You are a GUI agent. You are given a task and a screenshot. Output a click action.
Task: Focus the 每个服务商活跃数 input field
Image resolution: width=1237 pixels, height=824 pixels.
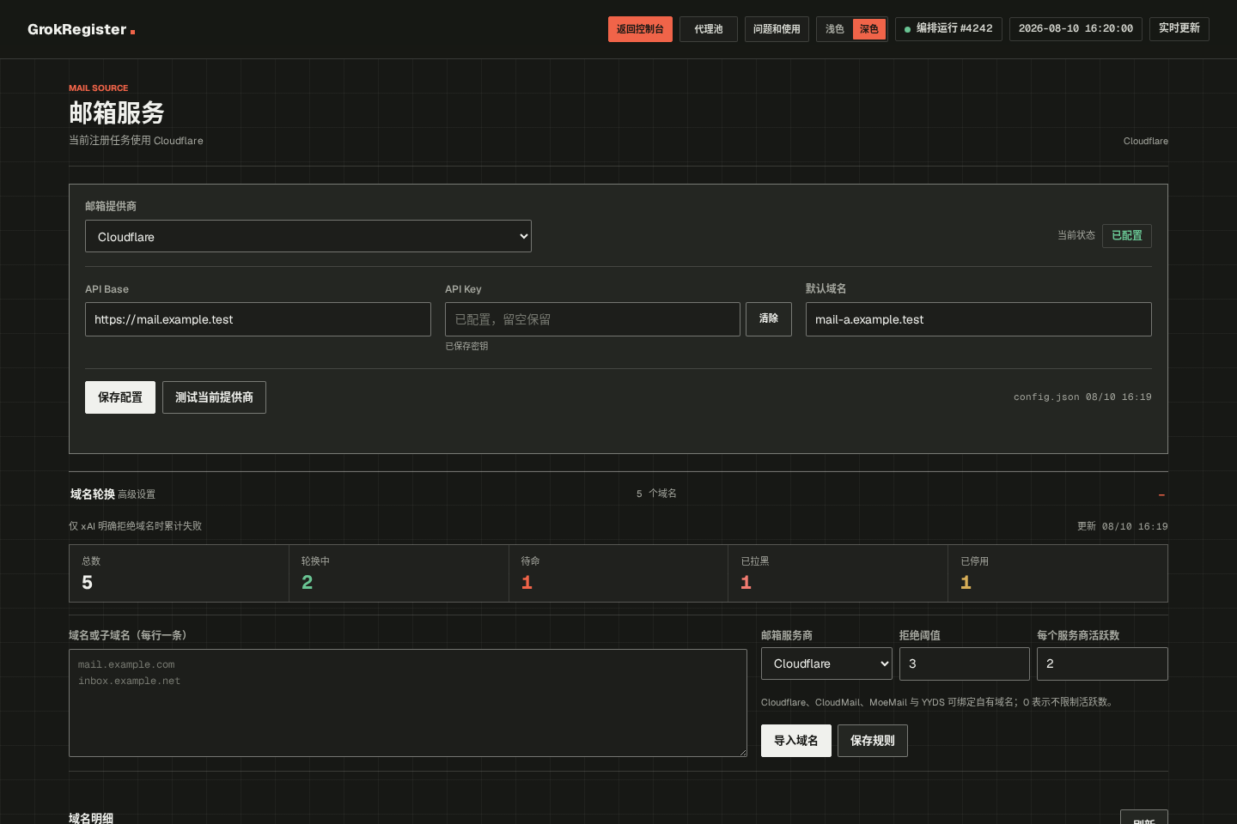1102,663
